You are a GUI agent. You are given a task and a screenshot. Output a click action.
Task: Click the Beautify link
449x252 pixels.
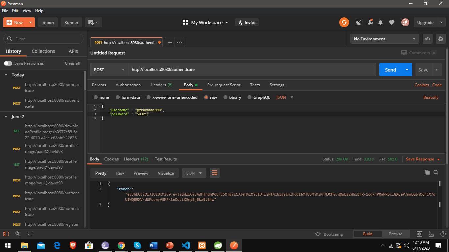[x=431, y=97]
